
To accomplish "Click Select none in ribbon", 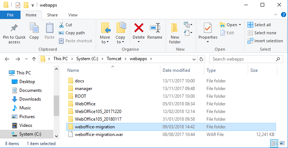I will tap(262, 33).
